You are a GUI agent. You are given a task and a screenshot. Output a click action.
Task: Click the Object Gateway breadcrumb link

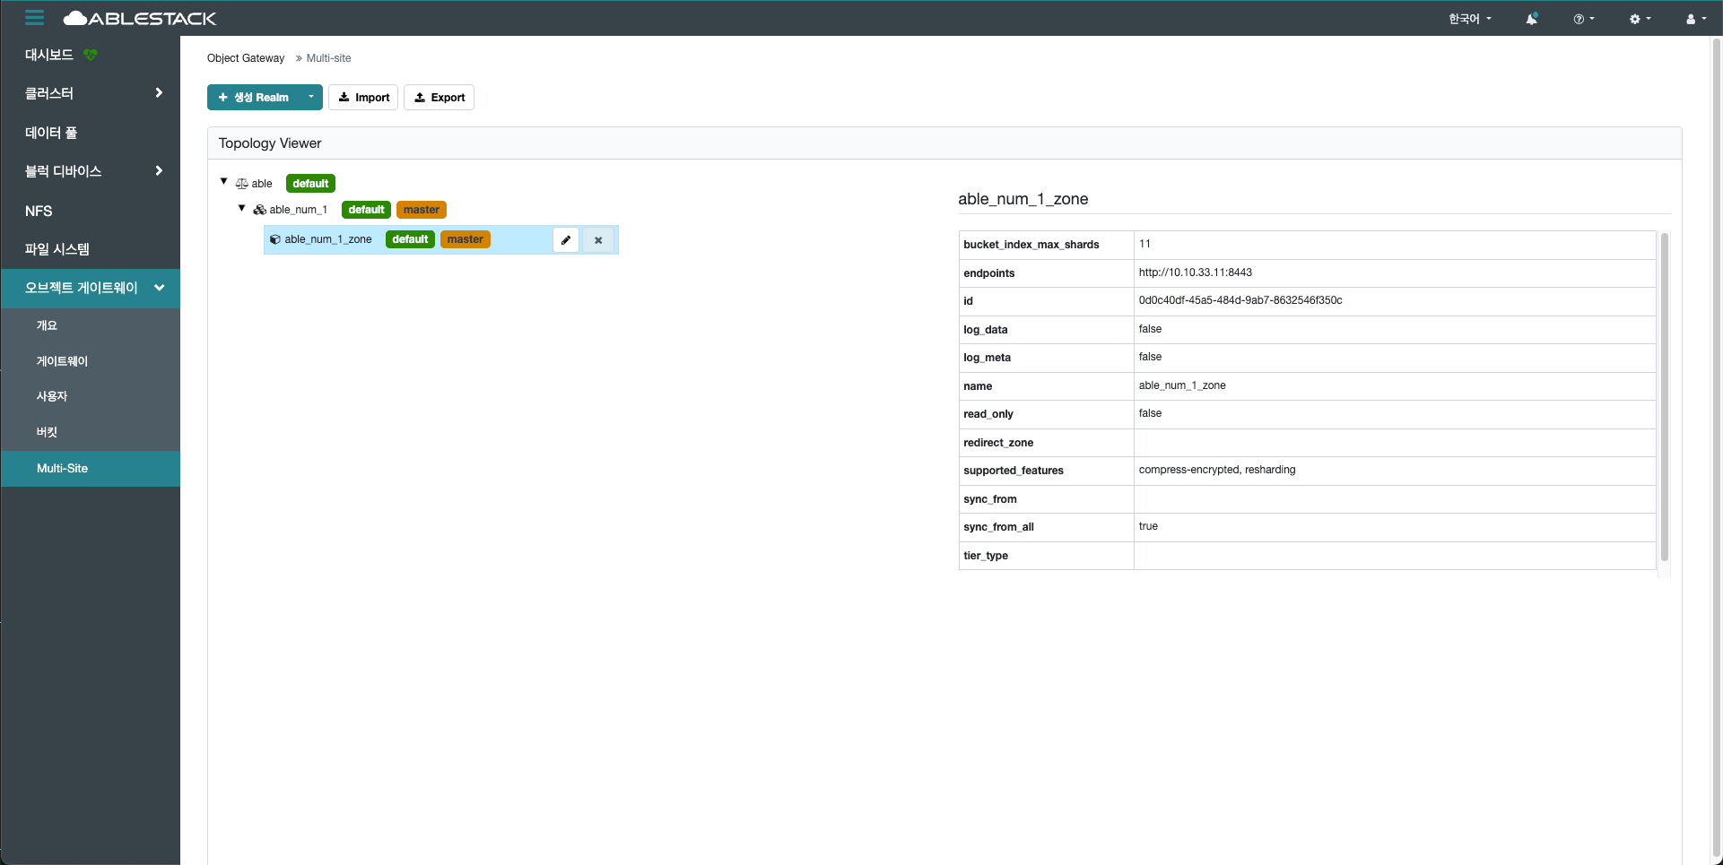tap(246, 58)
